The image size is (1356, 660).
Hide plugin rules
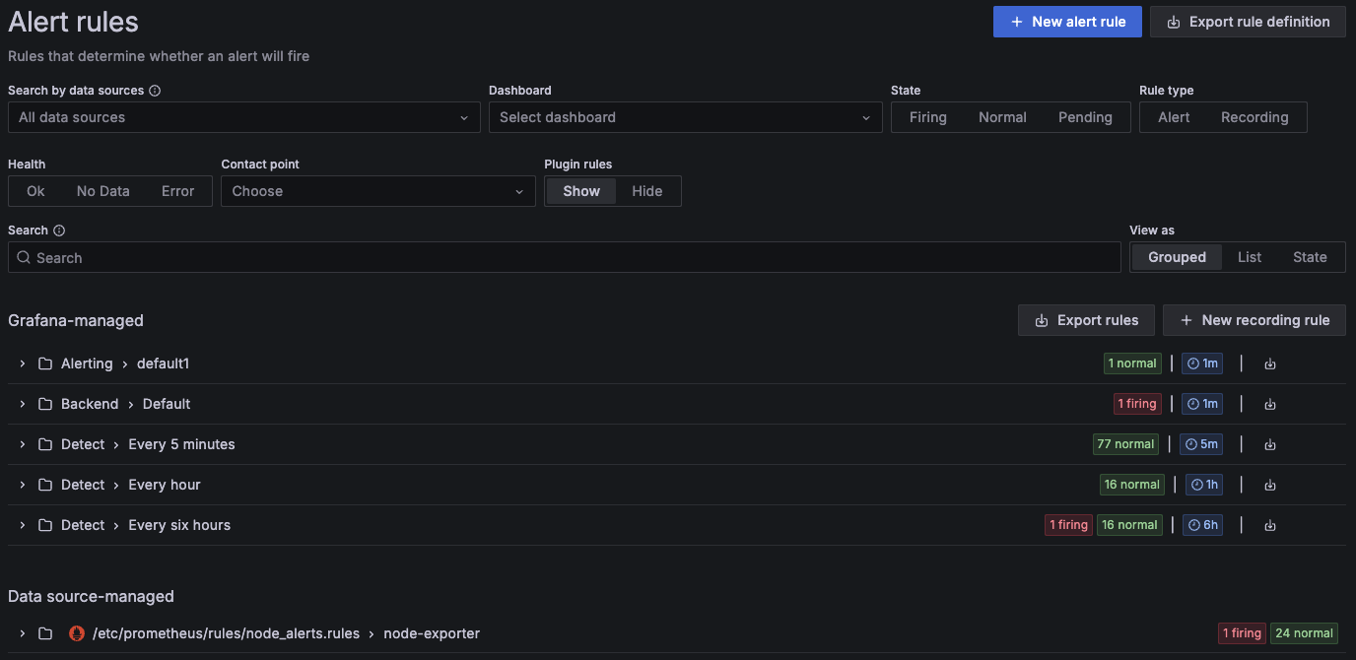pos(647,190)
